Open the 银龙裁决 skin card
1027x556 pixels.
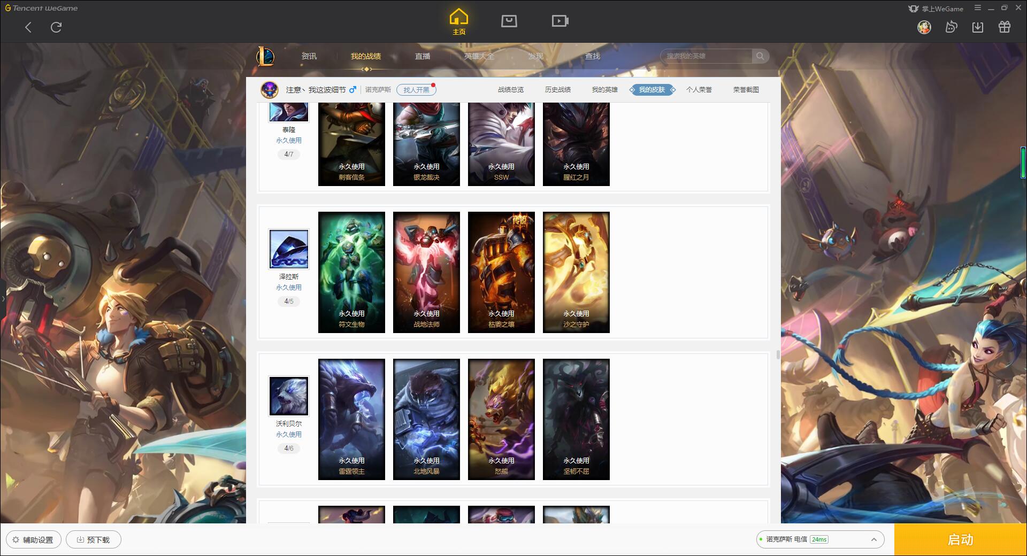(426, 144)
